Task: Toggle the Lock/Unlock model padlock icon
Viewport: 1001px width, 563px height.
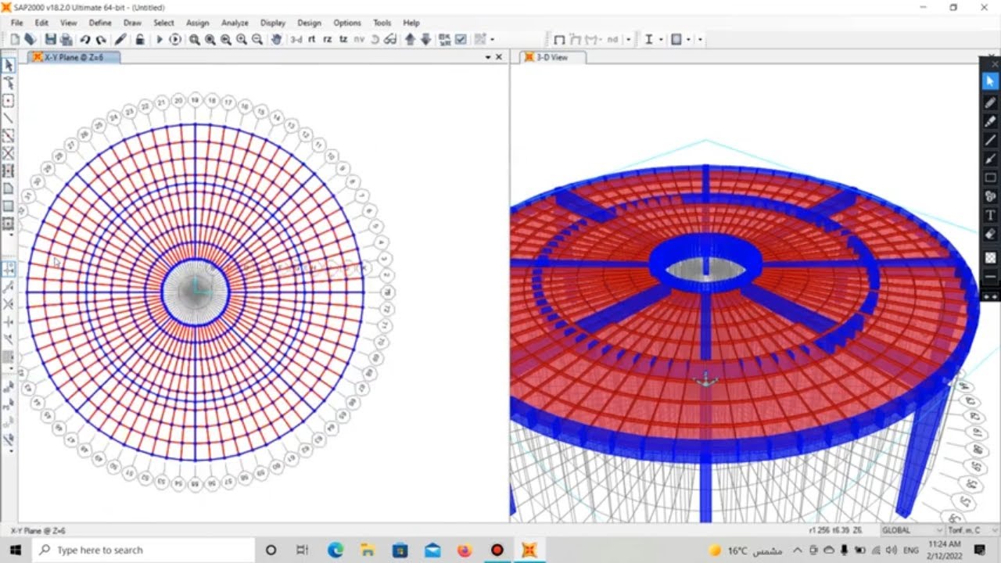Action: point(139,39)
